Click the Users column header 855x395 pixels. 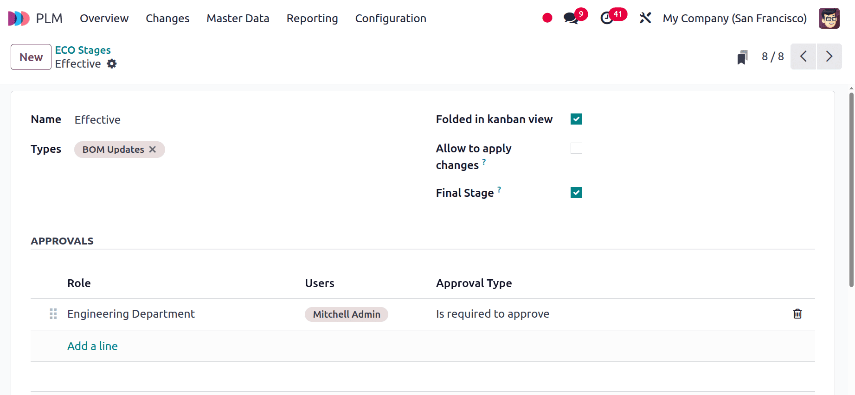click(320, 283)
